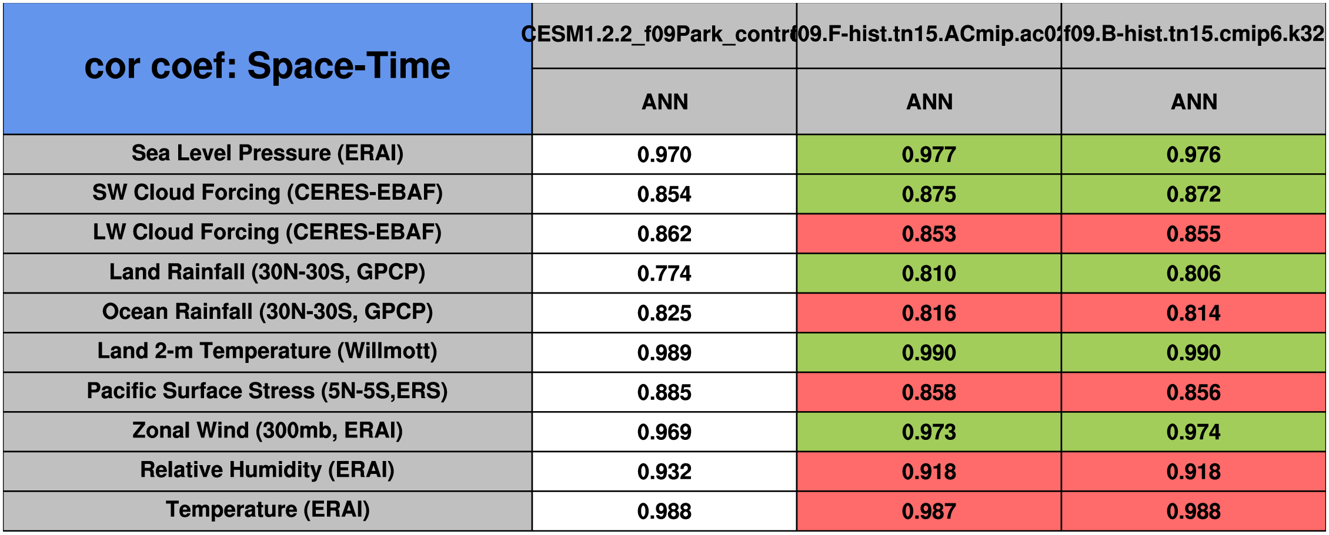Viewport: 1329px width, 535px height.
Task: Select the Land Rainfall (30N-30S, GPCP) row
Action: [x=268, y=272]
